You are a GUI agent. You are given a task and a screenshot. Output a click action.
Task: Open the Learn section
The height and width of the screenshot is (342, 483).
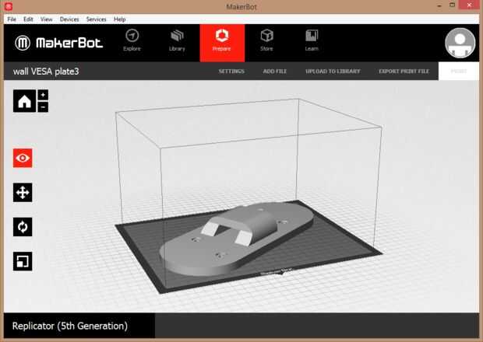tap(312, 41)
